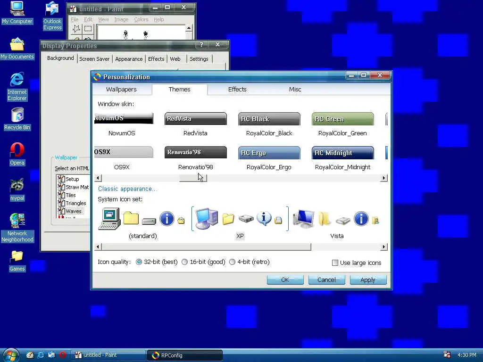Click the RPConfig taskbar button
The width and height of the screenshot is (483, 362).
click(x=185, y=355)
